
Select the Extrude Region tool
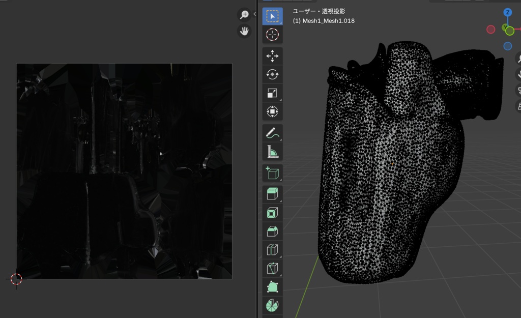pos(272,194)
